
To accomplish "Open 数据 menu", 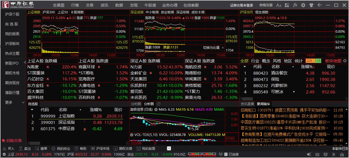I will click(119, 5).
